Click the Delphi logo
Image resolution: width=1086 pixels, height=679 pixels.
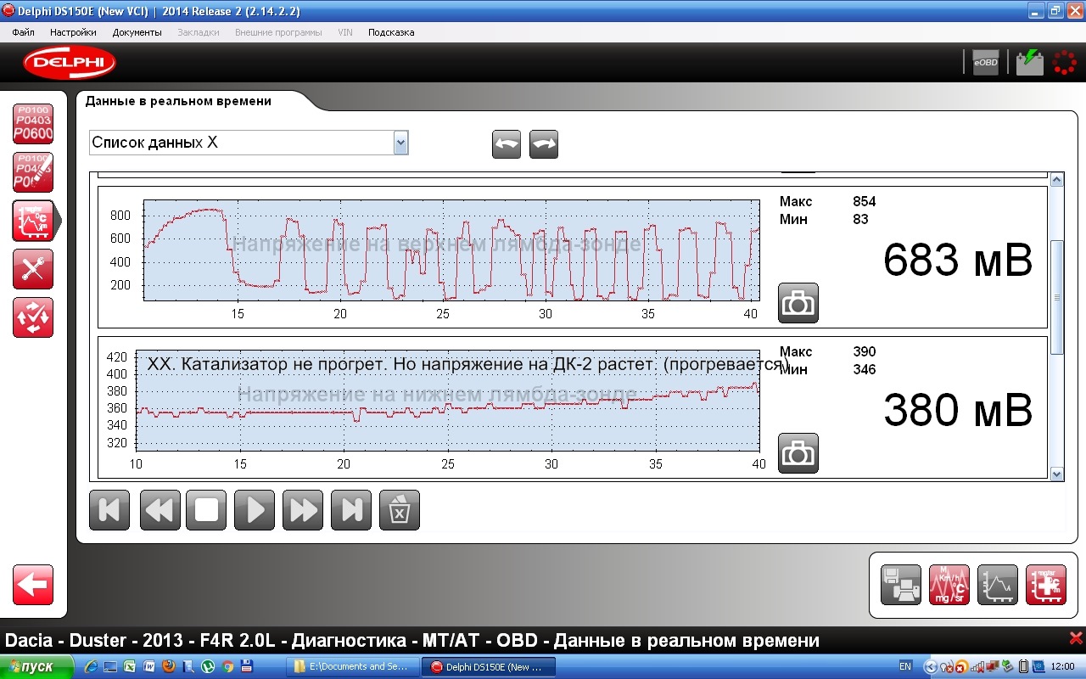(70, 63)
